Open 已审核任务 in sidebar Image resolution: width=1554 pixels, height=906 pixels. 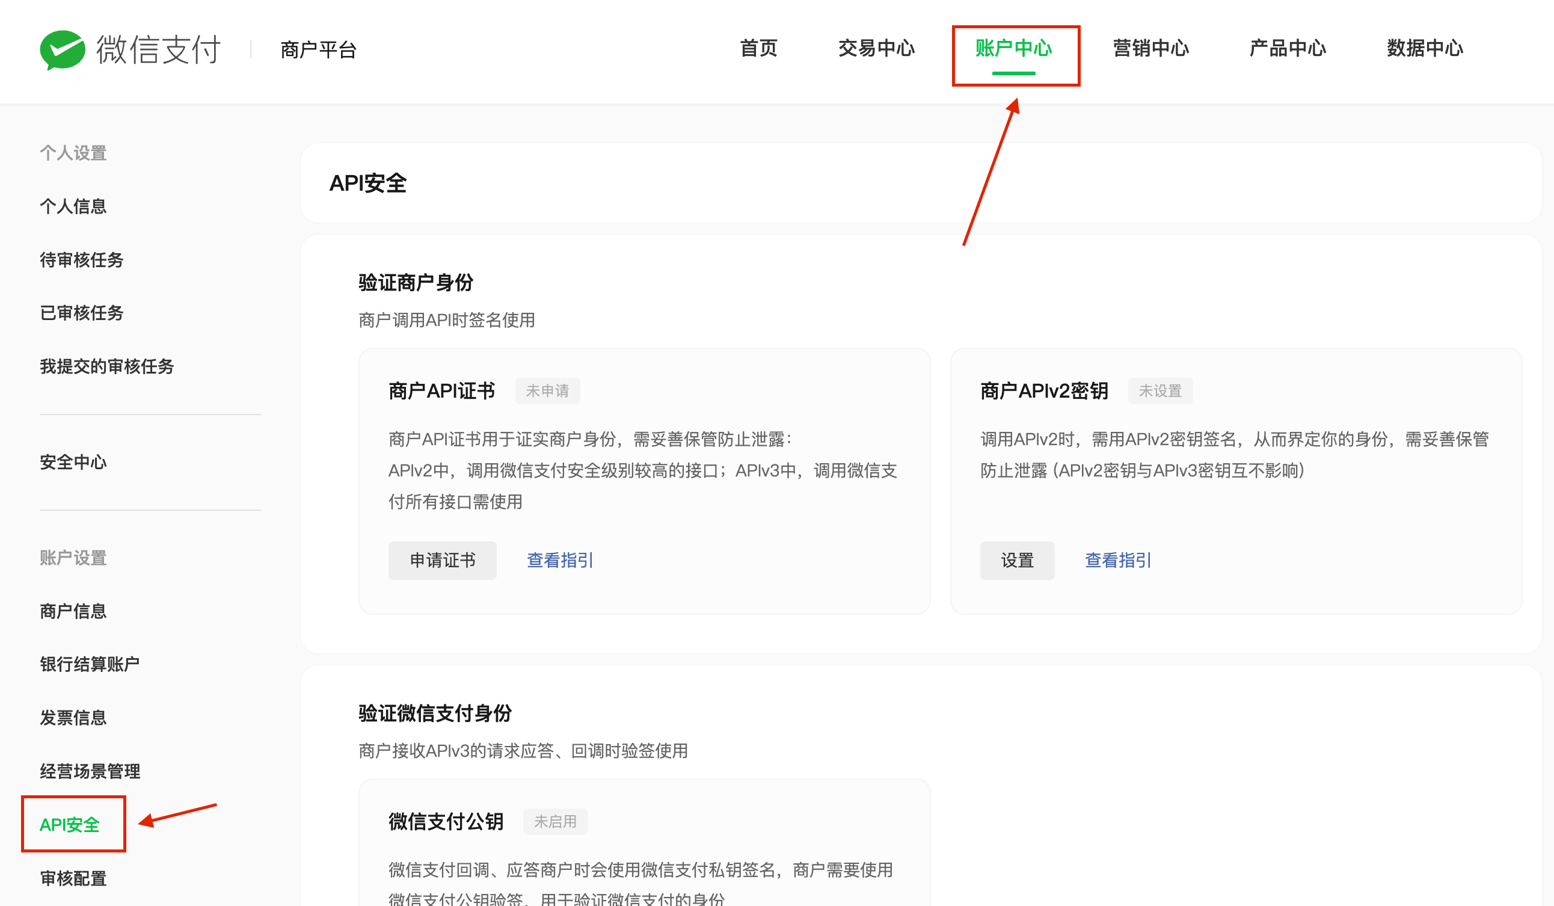[x=82, y=313]
